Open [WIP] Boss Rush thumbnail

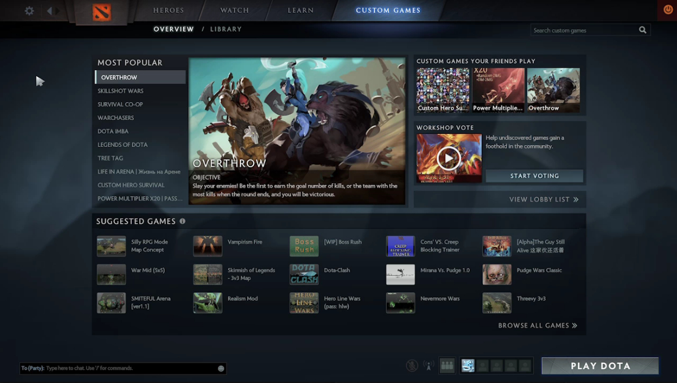pyautogui.click(x=304, y=246)
